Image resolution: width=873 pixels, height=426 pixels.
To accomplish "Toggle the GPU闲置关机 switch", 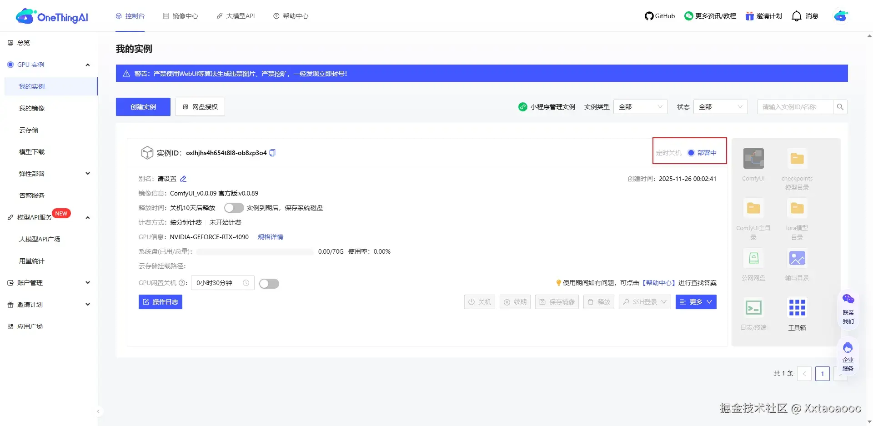I will click(269, 284).
